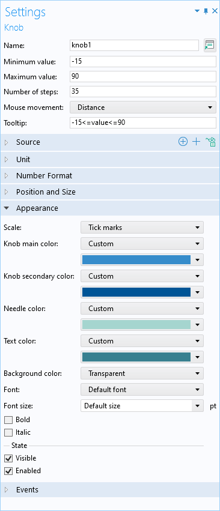The image size is (220, 511).
Task: Open the Mouse movement Distance dropdown
Action: coord(143,107)
